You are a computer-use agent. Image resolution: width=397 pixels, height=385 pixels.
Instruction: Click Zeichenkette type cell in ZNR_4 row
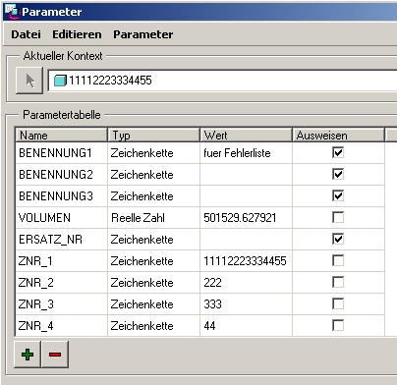pos(153,326)
